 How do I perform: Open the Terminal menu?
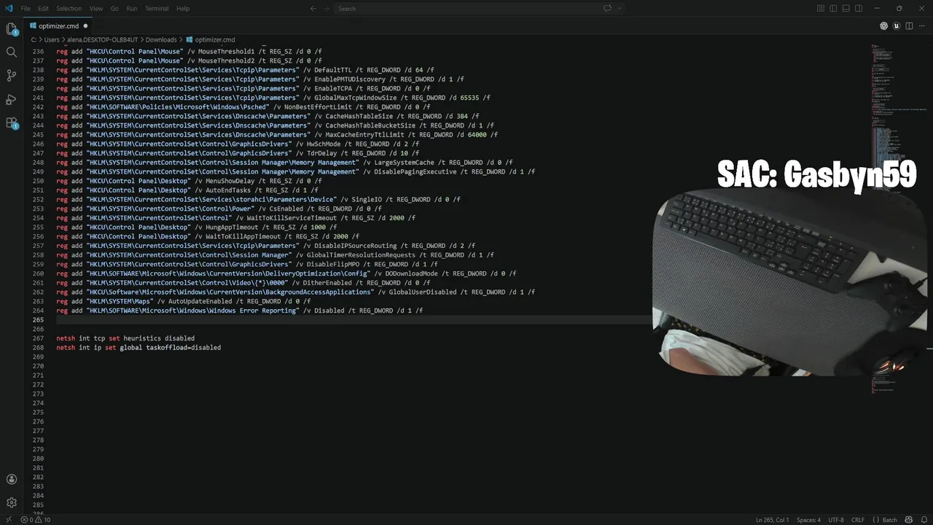click(157, 8)
